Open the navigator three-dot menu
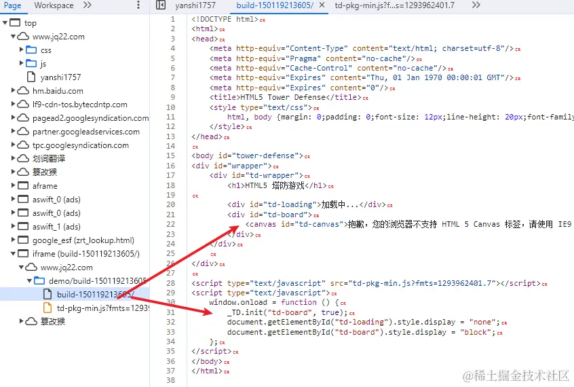Image resolution: width=574 pixels, height=387 pixels. tap(138, 5)
